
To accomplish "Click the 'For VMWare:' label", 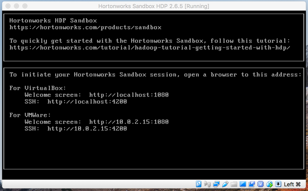I will (x=30, y=115).
